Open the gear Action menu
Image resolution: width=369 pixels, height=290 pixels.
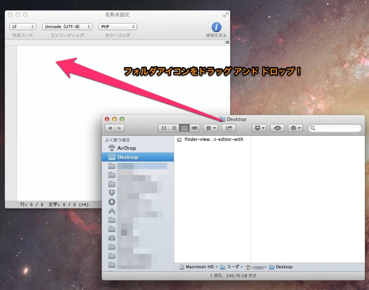295,128
